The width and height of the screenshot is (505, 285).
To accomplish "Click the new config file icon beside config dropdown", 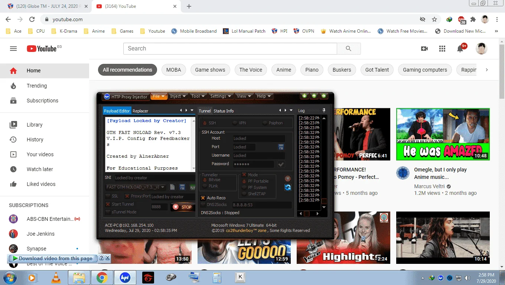I will click(x=172, y=187).
